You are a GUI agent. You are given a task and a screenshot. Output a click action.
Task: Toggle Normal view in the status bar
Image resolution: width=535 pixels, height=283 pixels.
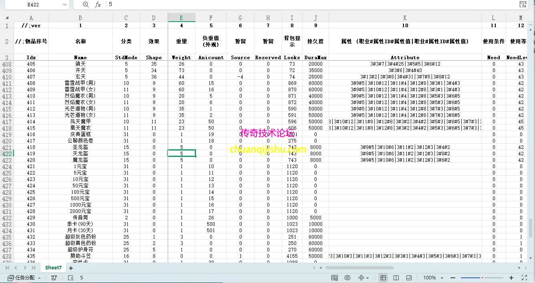pyautogui.click(x=383, y=277)
